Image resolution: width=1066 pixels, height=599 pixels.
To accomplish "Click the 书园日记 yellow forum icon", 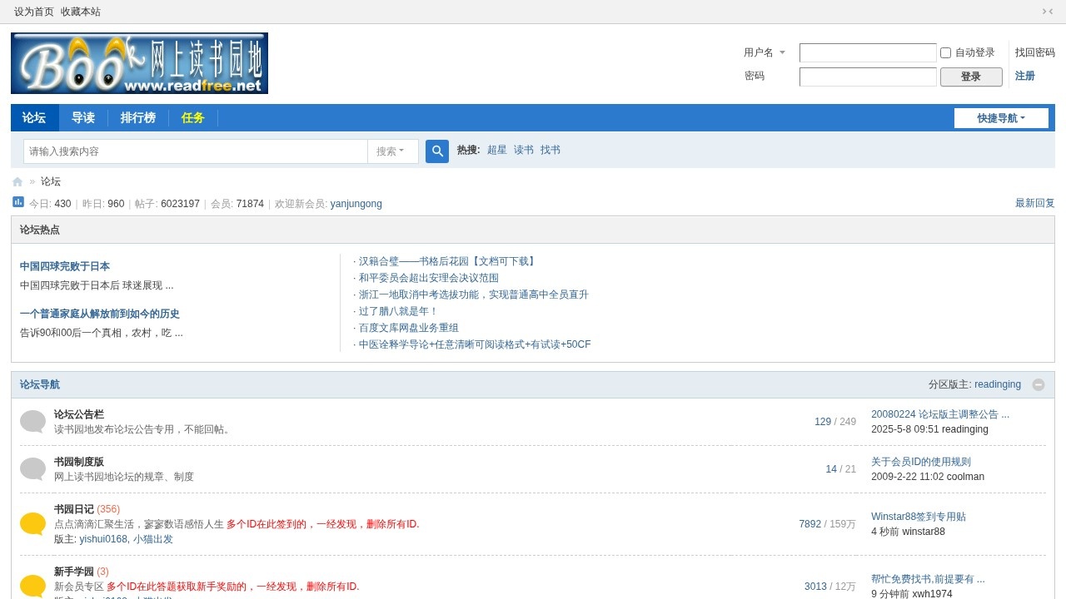I will pos(32,524).
